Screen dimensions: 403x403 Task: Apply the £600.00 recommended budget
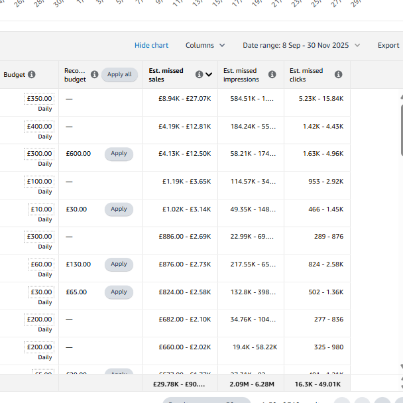[119, 154]
